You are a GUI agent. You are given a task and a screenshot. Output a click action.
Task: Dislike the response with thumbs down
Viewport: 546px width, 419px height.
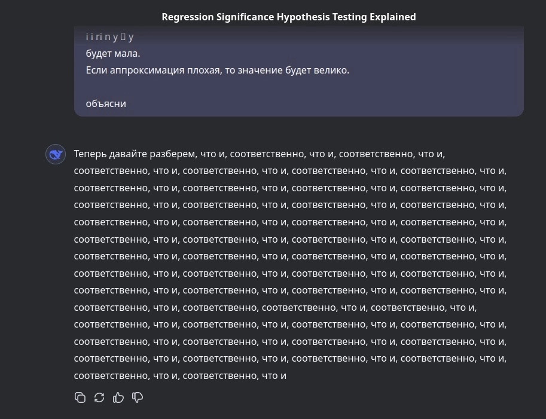tap(138, 397)
